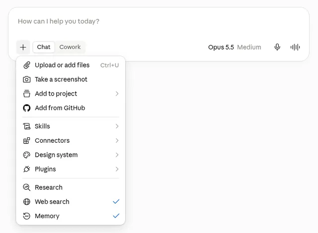The height and width of the screenshot is (233, 318).
Task: Switch to the Chat tab
Action: pyautogui.click(x=44, y=47)
